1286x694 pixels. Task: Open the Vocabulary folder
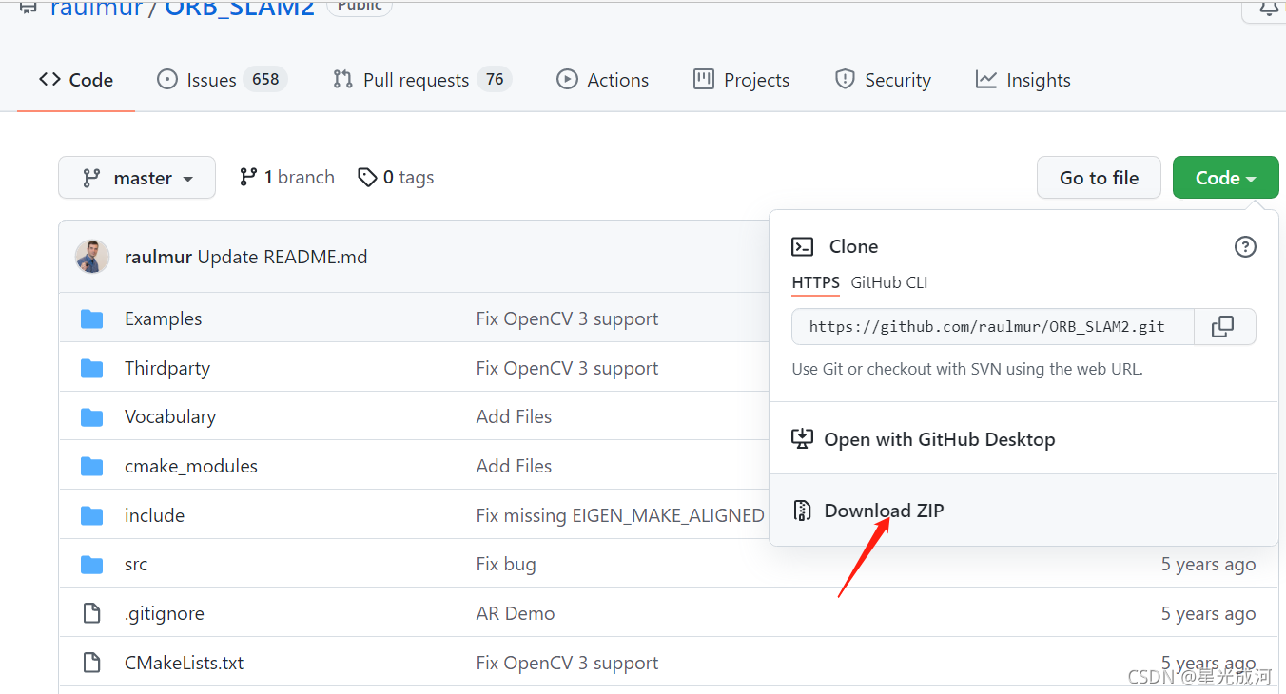[x=170, y=416]
